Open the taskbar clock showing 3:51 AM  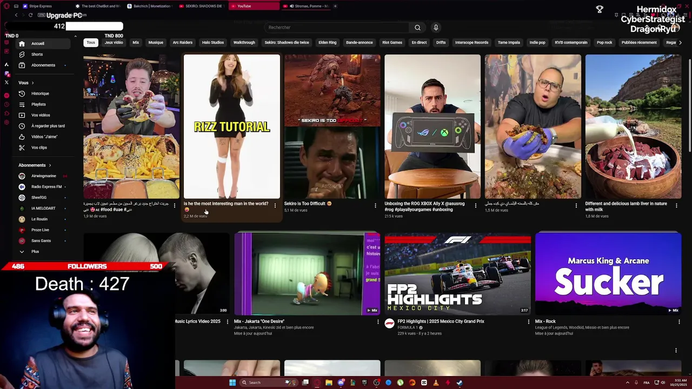click(x=680, y=383)
